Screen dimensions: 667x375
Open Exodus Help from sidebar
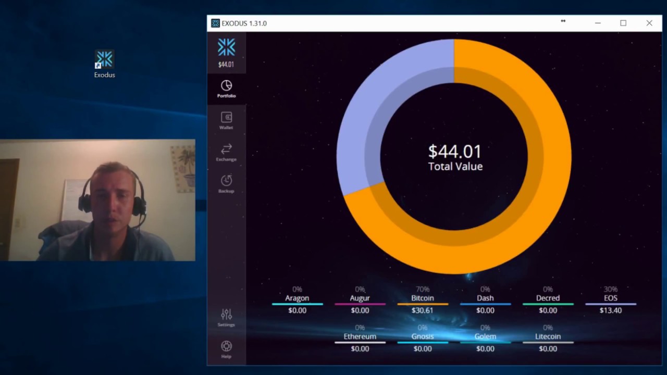[x=226, y=349]
